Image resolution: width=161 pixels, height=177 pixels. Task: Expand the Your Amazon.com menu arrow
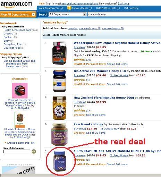coord(61,8)
